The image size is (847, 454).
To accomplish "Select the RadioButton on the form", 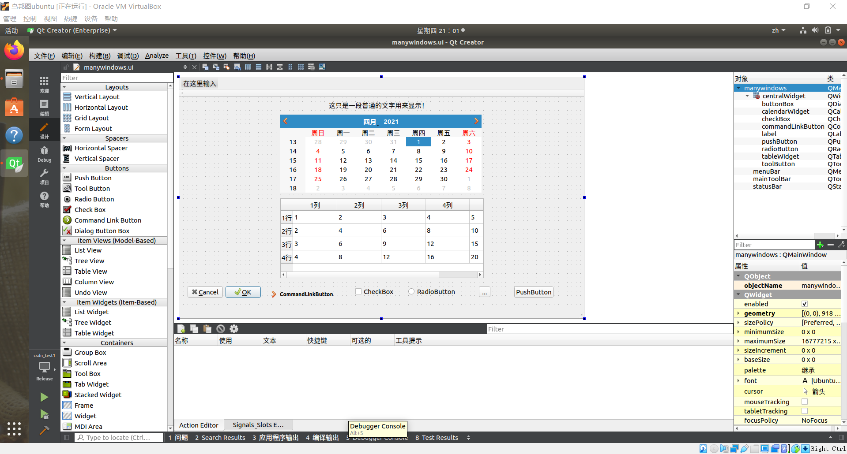I will pyautogui.click(x=411, y=291).
